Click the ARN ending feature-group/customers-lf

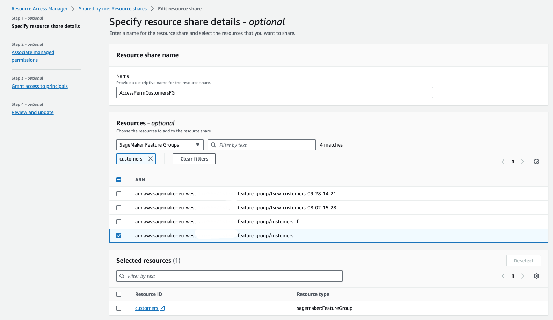click(217, 222)
